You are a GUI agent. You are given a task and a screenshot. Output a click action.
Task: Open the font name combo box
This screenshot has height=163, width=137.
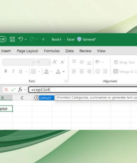[x=19, y=62]
